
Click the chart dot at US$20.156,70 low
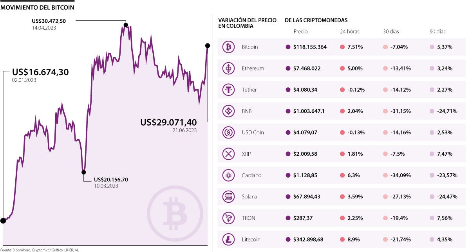click(83, 172)
